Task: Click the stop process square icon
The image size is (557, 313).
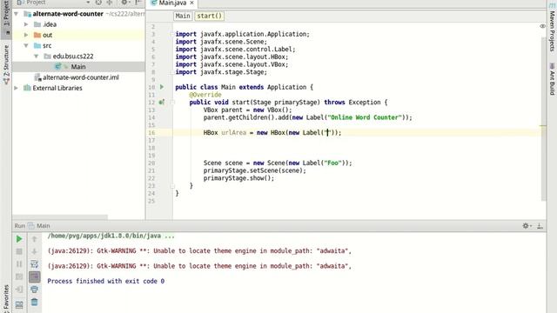Action: (x=19, y=251)
